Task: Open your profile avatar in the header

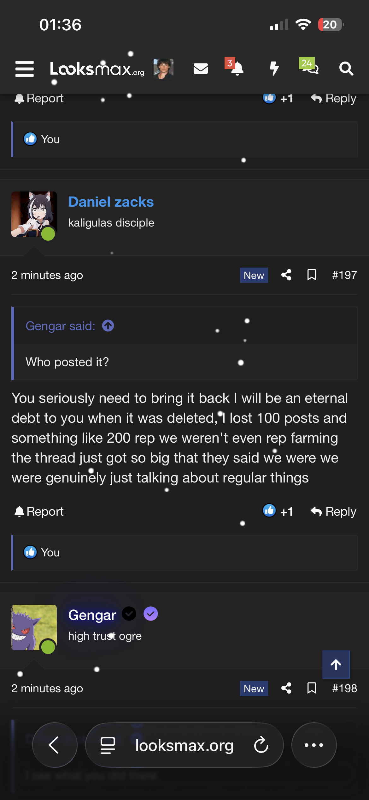Action: coord(163,69)
